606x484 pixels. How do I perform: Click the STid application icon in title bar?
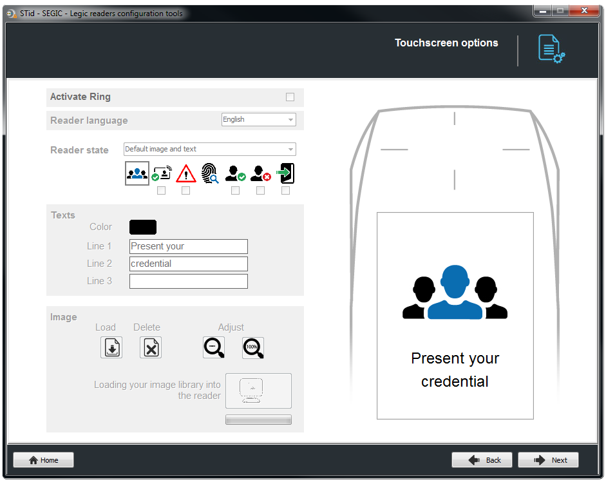click(x=12, y=14)
